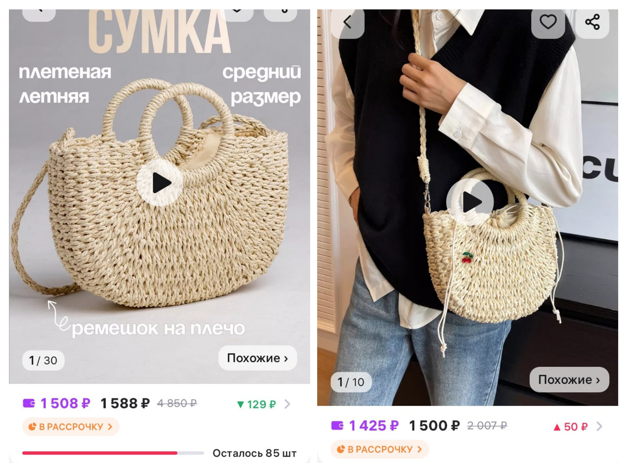Go back using the right product's arrow
Image resolution: width=626 pixels, height=470 pixels.
pos(347,22)
